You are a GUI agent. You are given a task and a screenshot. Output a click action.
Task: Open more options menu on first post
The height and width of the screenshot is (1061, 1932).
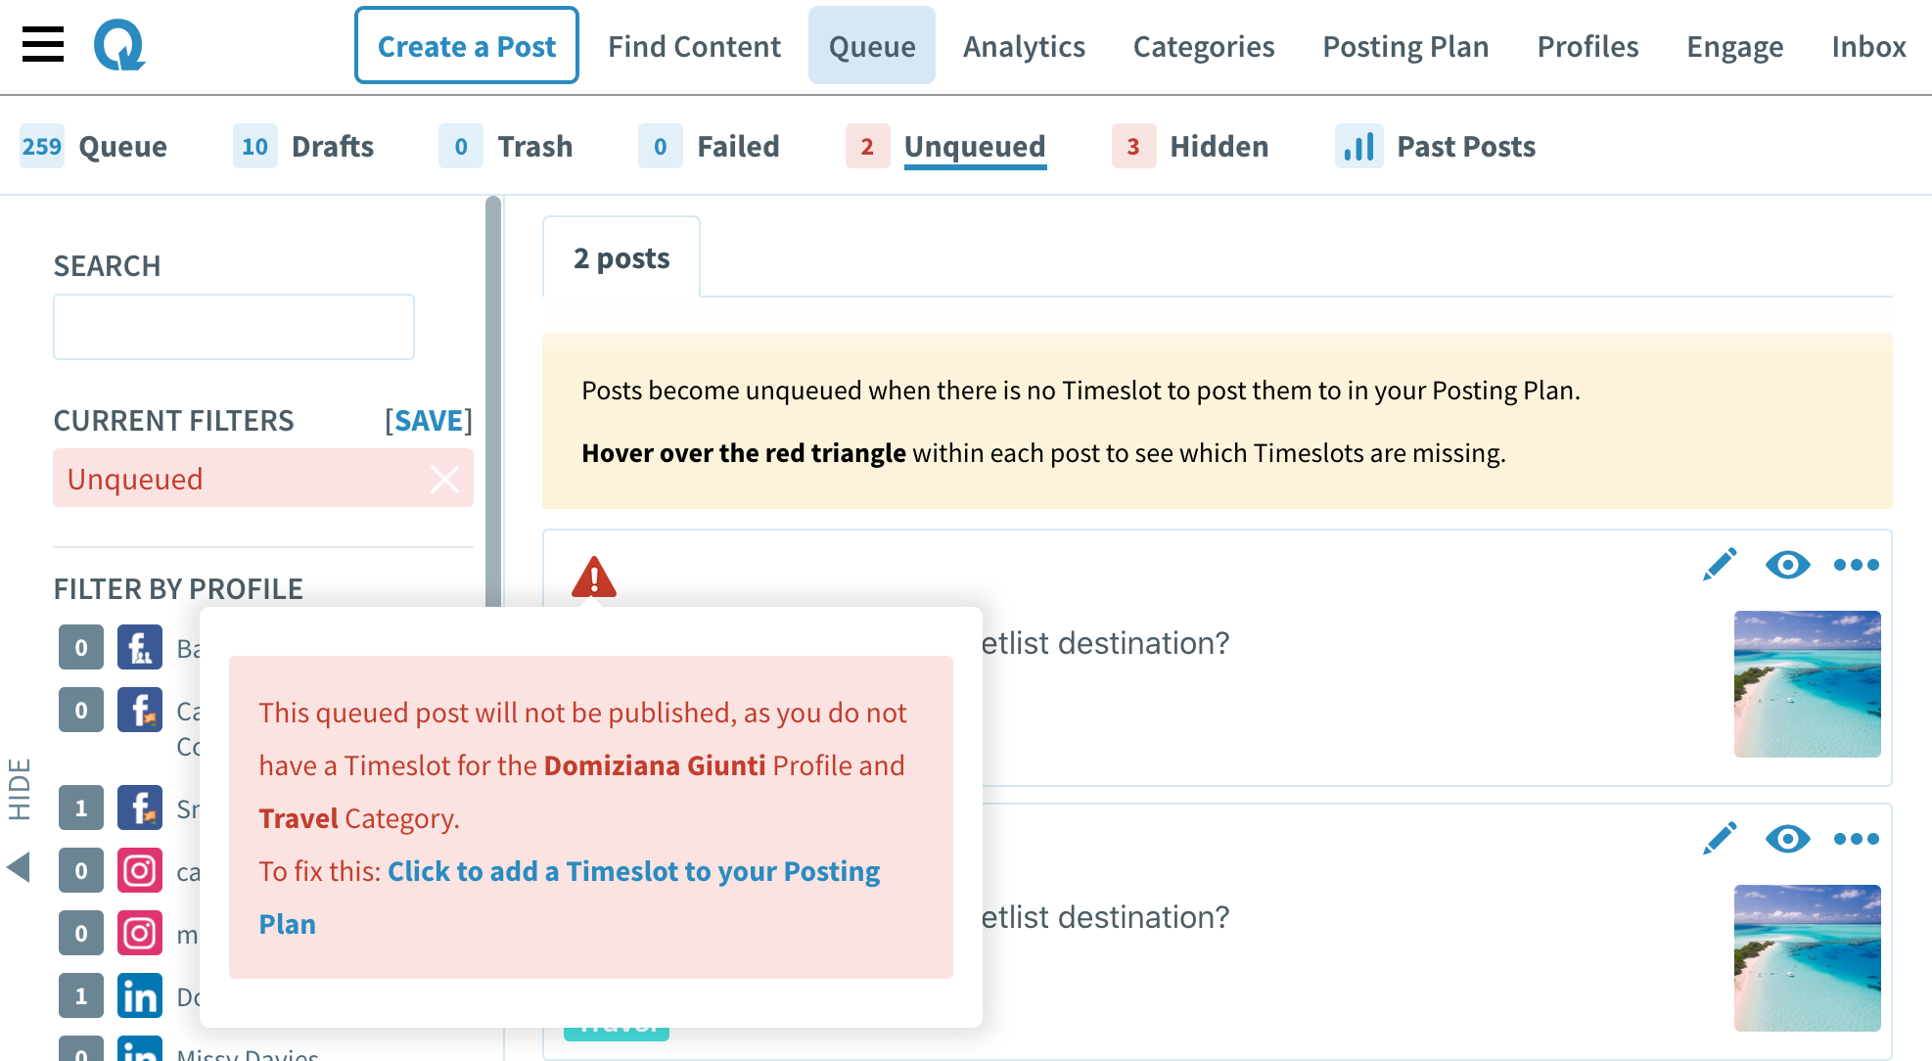[x=1856, y=565]
